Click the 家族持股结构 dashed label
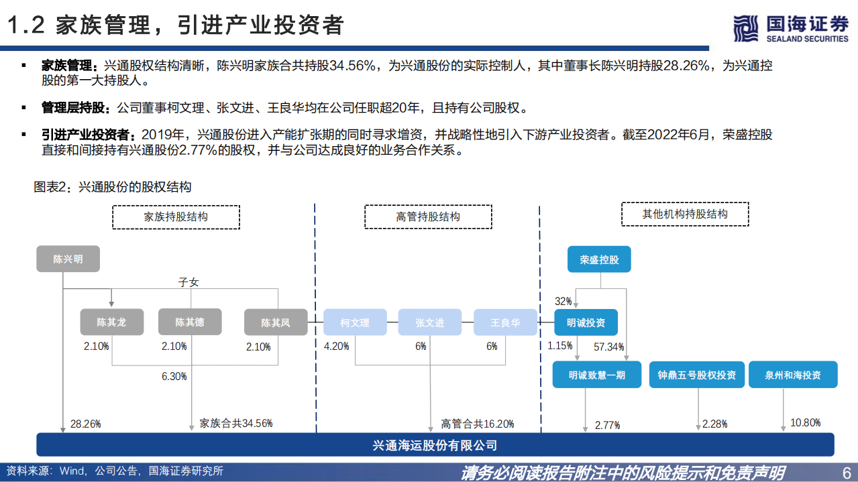858x482 pixels. click(176, 217)
